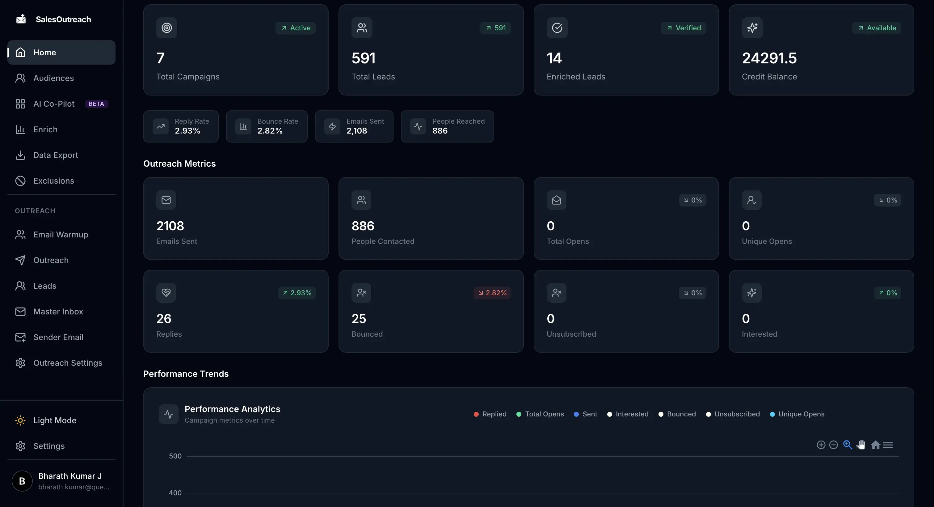
Task: Enable selection zoom on the chart
Action: coord(847,445)
